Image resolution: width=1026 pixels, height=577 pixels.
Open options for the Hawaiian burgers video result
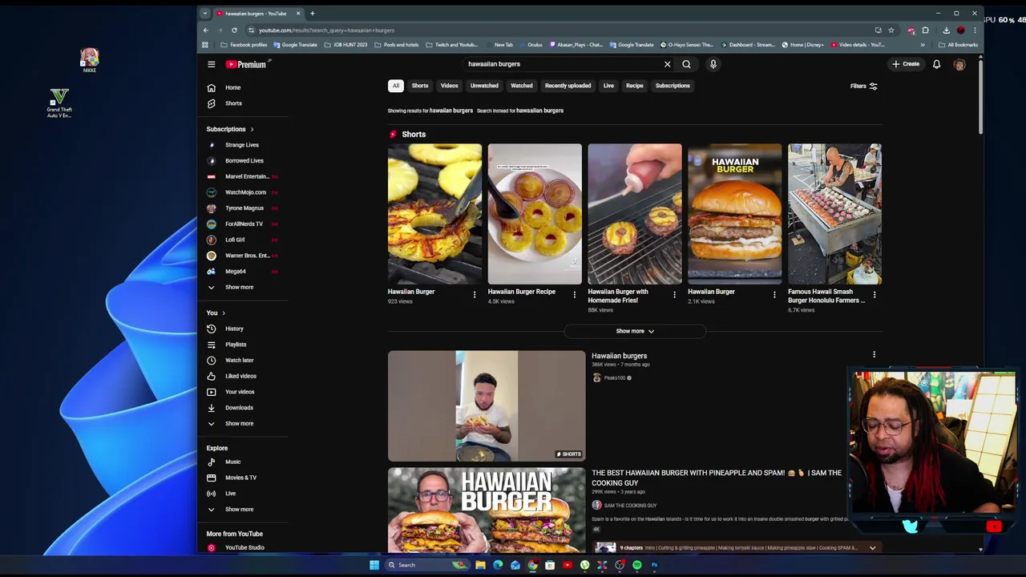pyautogui.click(x=874, y=354)
